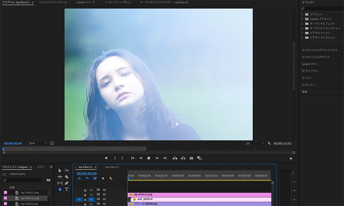Open CC ライブラリ panel
Image resolution: width=344 pixels, height=206 pixels.
(310, 71)
